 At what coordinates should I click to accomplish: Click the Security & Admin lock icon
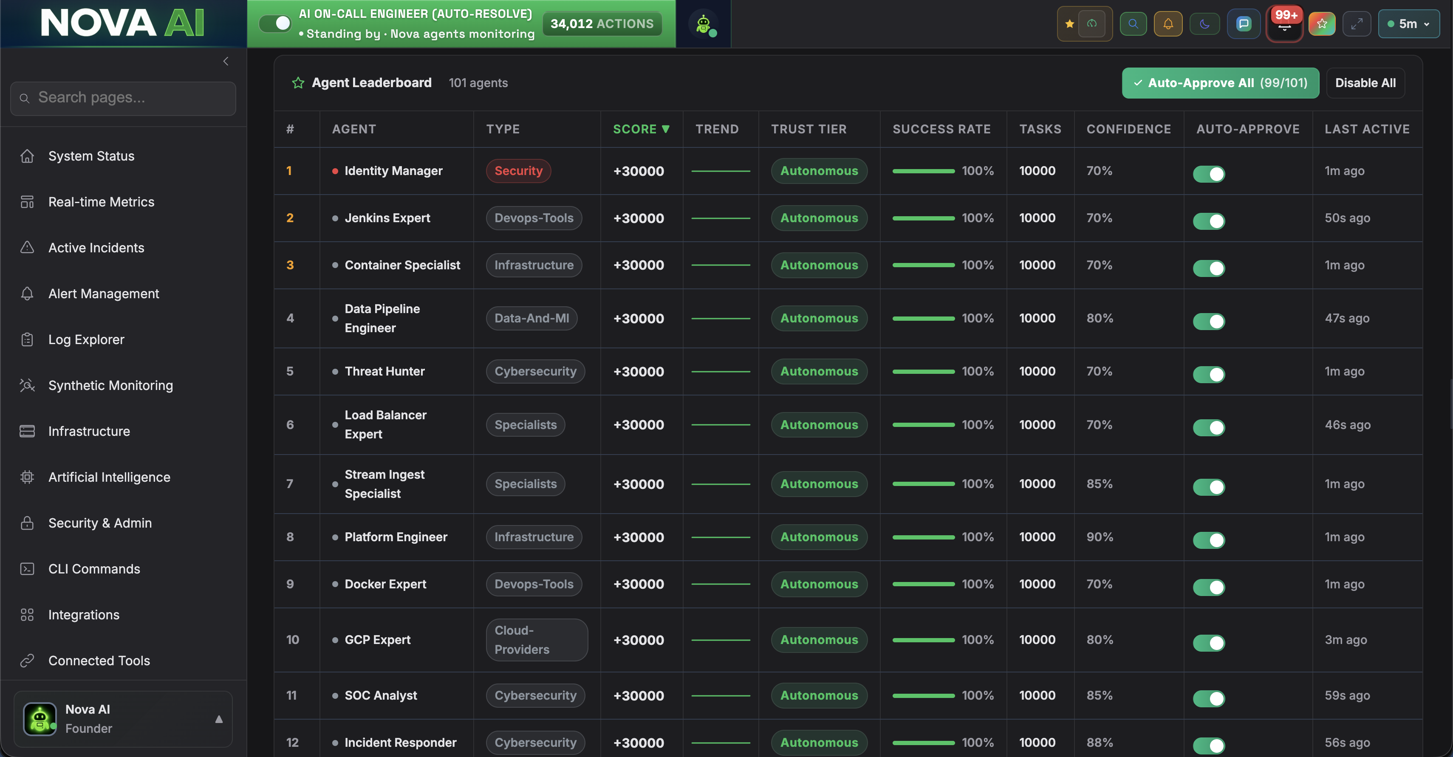pyautogui.click(x=27, y=523)
